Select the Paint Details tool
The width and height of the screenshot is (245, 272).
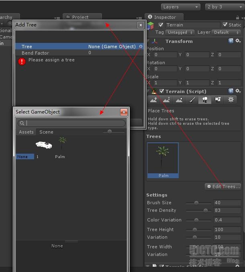coord(218,99)
